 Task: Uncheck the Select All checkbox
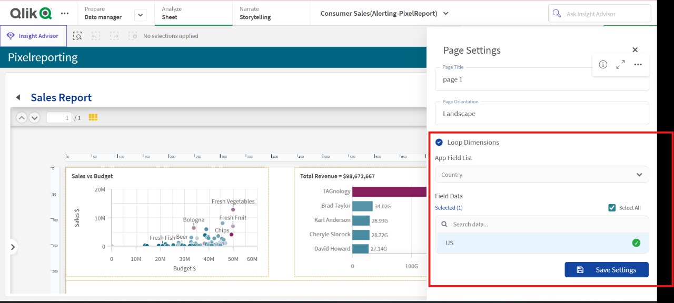pyautogui.click(x=611, y=208)
